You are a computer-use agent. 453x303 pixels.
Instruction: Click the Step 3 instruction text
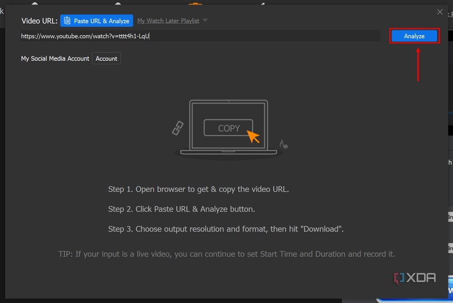click(x=226, y=229)
